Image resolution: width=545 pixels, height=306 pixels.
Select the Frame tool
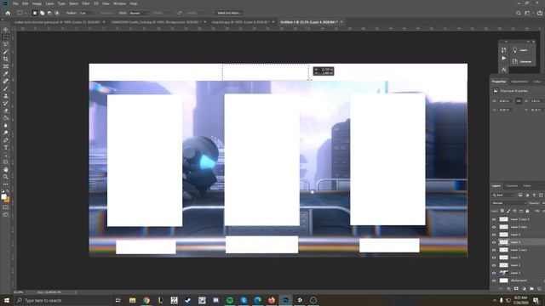[6, 66]
